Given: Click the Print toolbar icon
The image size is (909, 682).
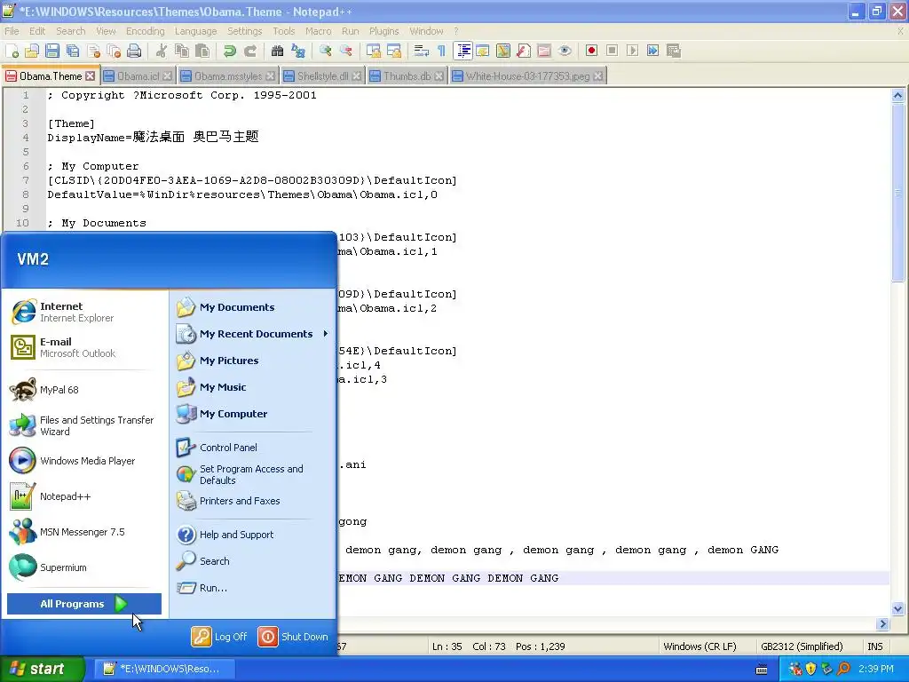Looking at the screenshot, I should (x=134, y=51).
